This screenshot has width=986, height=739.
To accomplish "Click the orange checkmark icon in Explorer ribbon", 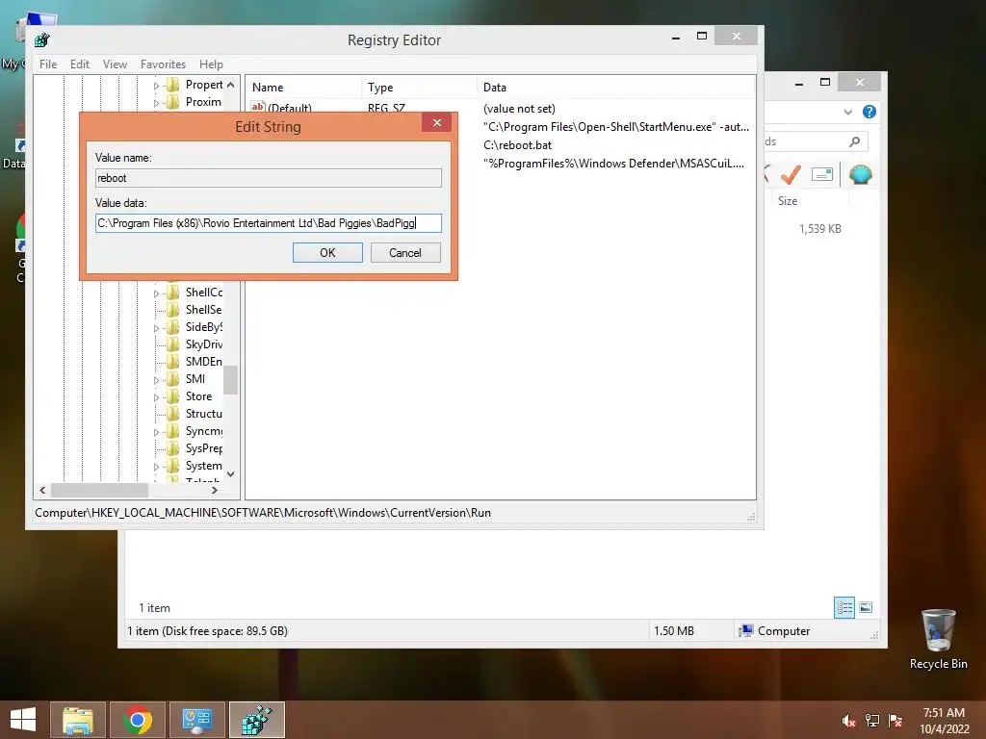I will point(790,174).
